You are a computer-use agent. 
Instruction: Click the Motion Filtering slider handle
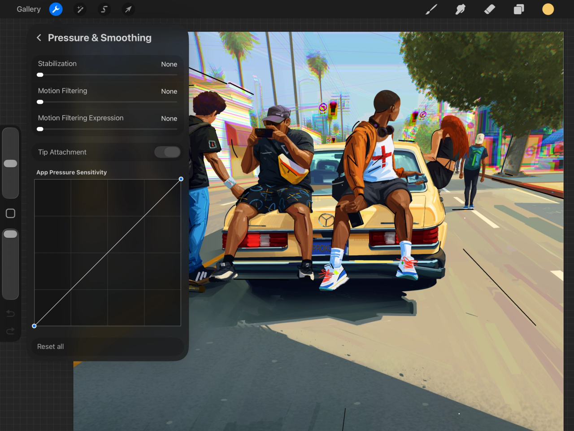[40, 102]
